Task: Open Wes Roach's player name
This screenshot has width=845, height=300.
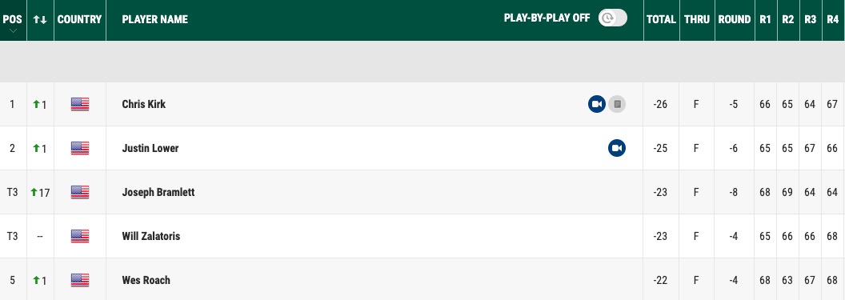Action: [x=146, y=280]
